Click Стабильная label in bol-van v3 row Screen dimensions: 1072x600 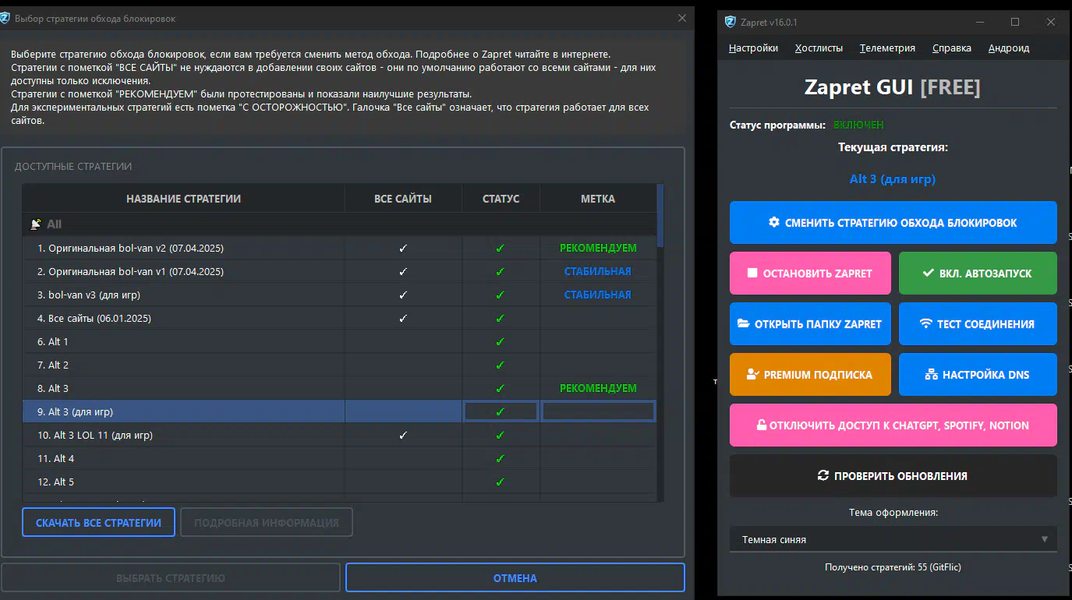tap(598, 295)
